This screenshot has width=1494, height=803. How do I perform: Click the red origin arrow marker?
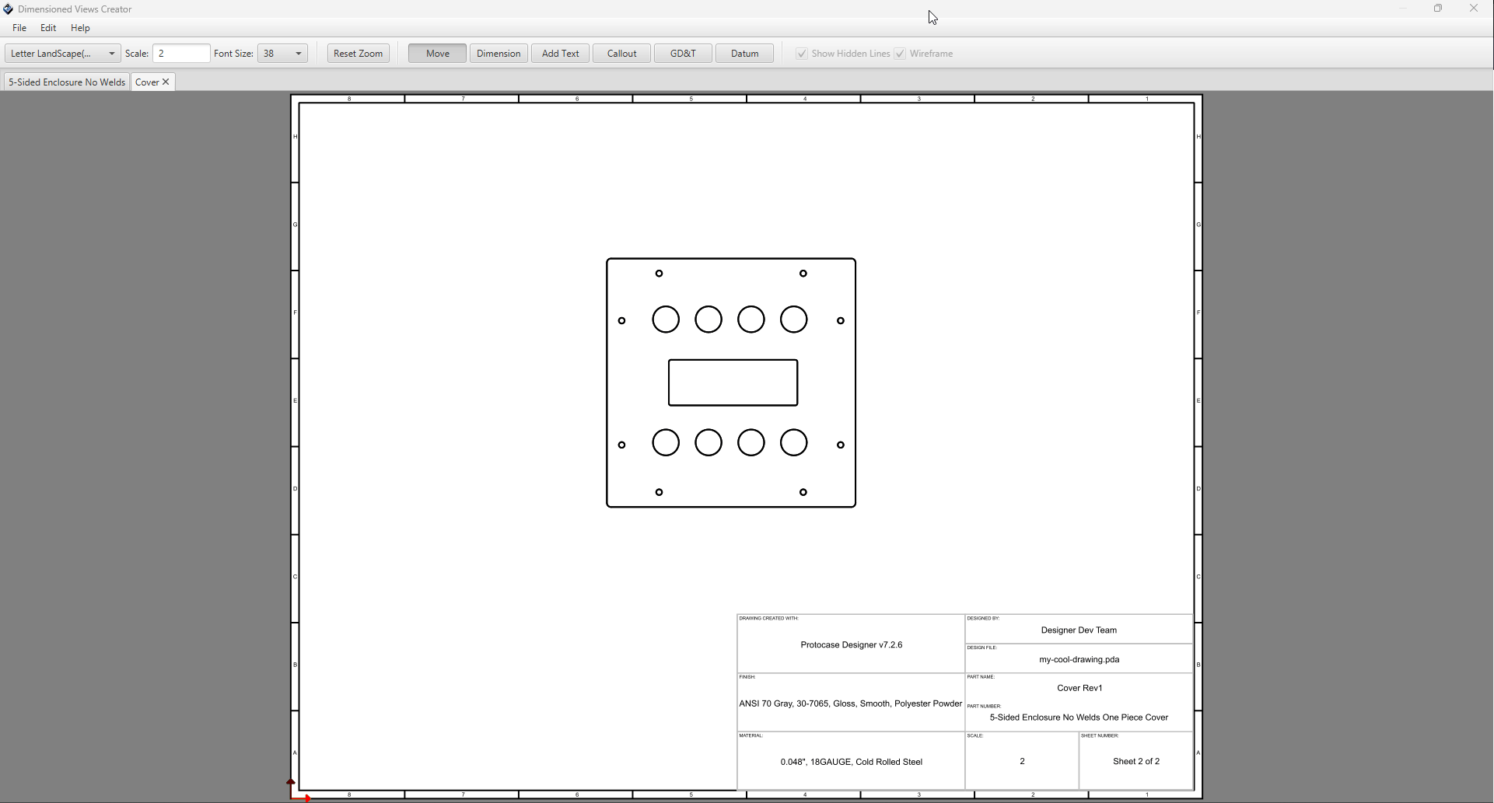point(307,798)
